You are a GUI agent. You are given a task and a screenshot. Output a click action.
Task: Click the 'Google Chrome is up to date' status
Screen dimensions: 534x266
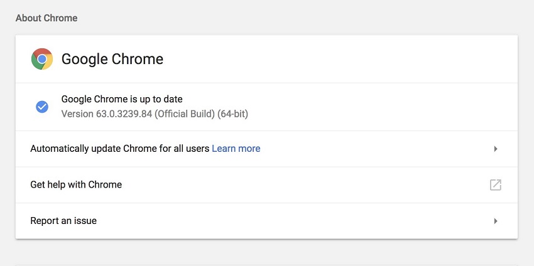[x=122, y=99]
